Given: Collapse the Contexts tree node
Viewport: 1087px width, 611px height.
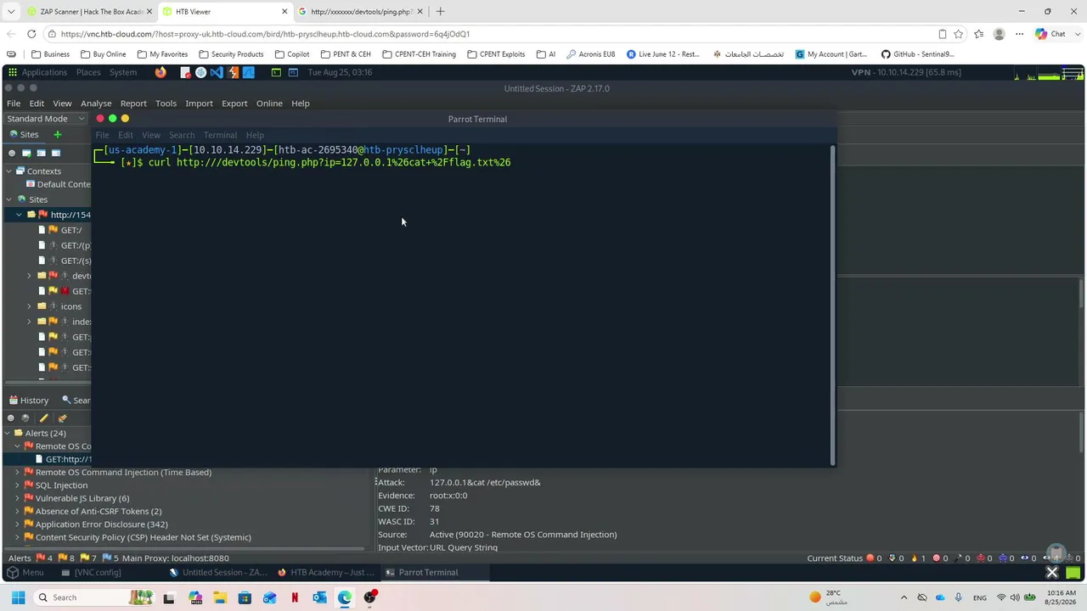Looking at the screenshot, I should click(9, 171).
